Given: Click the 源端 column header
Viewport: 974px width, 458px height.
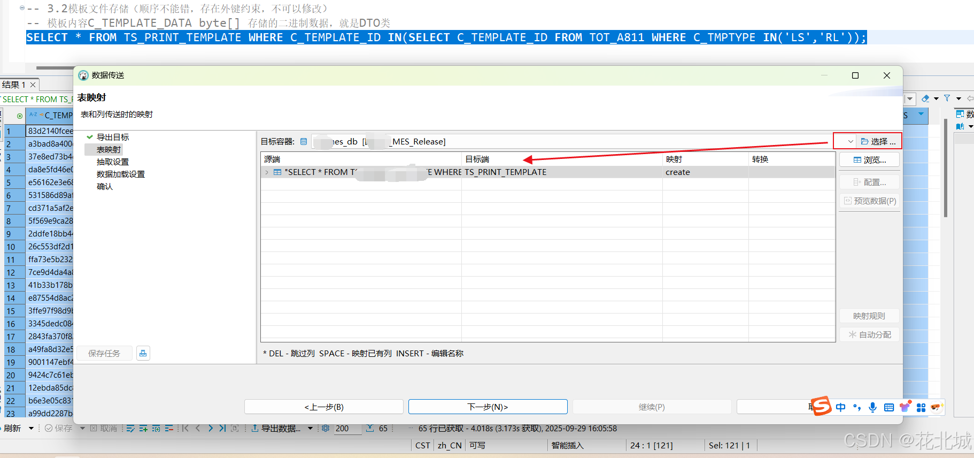Looking at the screenshot, I should [361, 159].
